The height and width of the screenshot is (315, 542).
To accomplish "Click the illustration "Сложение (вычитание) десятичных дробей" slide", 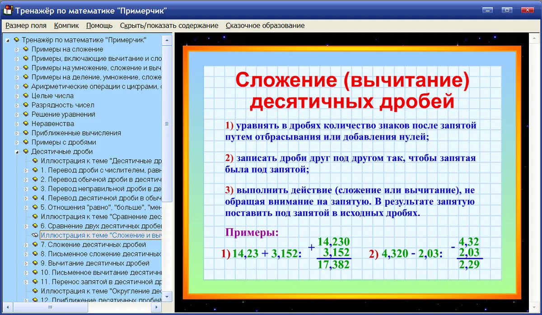I will 352,173.
